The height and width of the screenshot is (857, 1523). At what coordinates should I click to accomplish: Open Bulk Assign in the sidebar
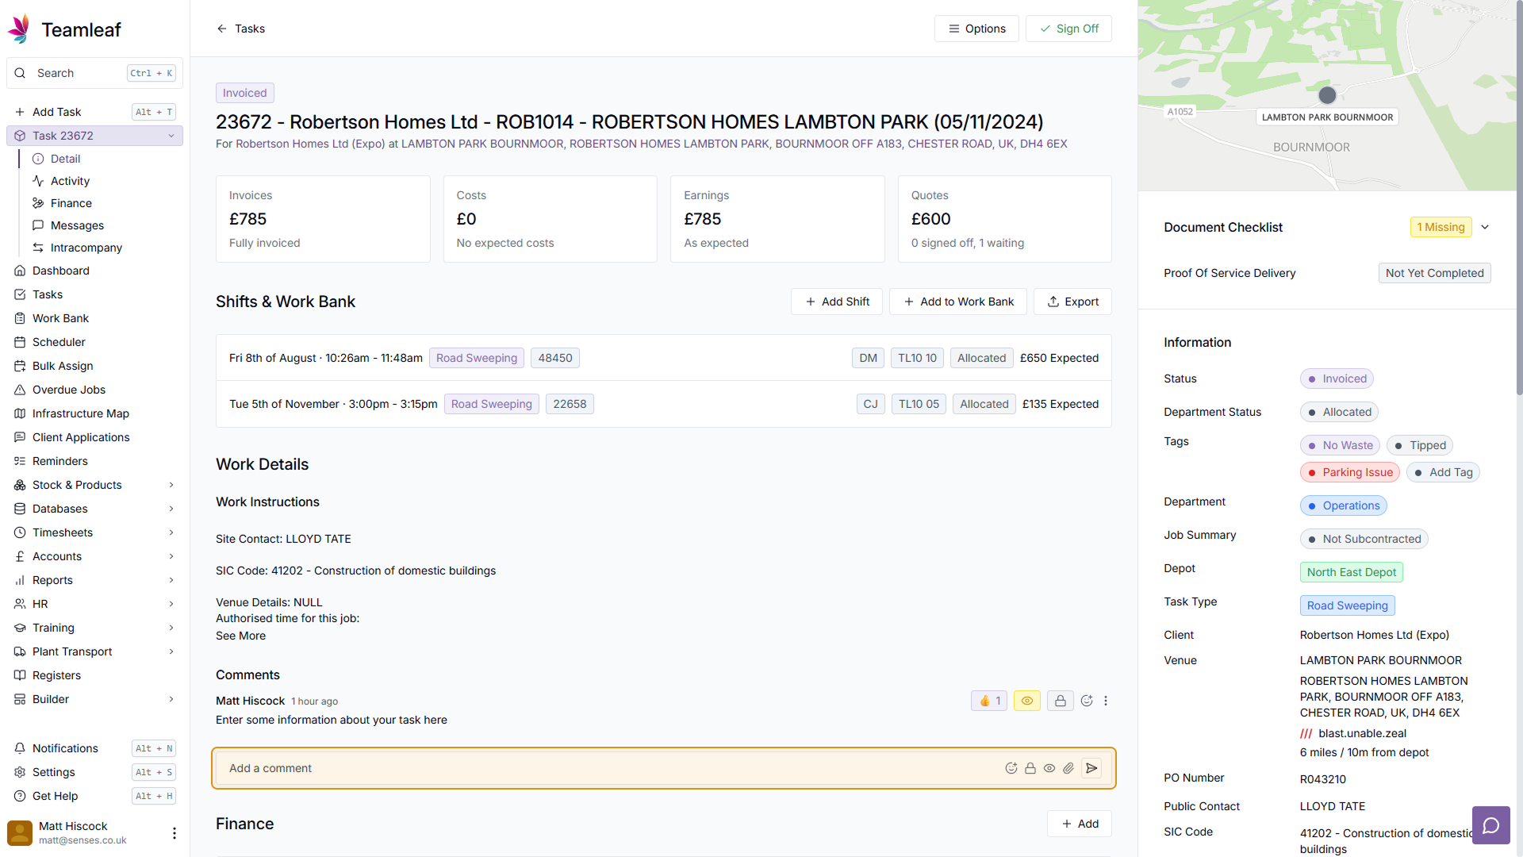[94, 366]
